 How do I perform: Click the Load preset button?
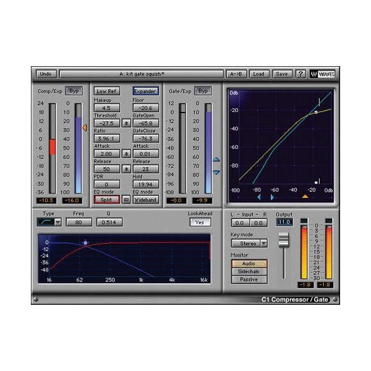pyautogui.click(x=258, y=74)
